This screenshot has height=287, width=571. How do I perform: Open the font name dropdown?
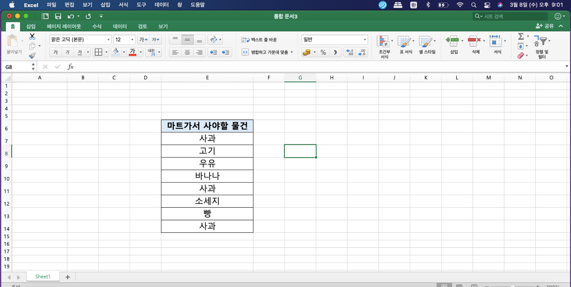point(109,39)
